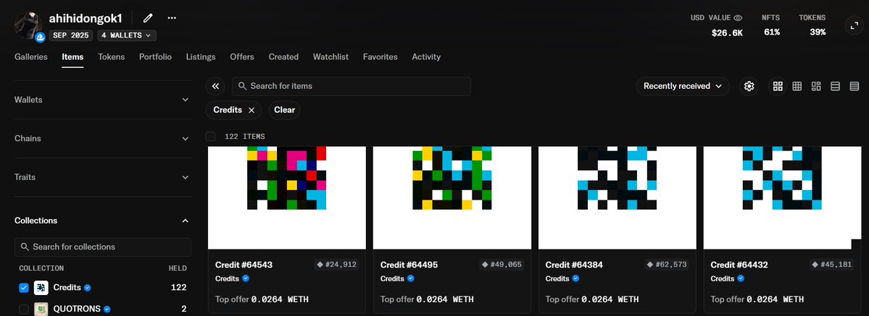The height and width of the screenshot is (316, 869).
Task: Check the QUOTRONS collection checkbox
Action: click(24, 309)
